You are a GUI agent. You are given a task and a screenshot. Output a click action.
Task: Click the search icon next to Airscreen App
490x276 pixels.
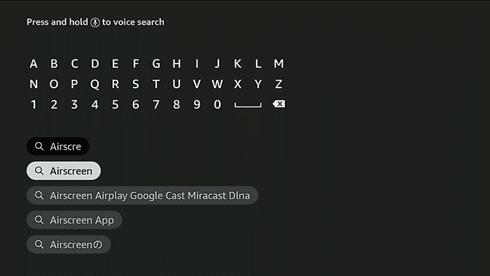(39, 220)
